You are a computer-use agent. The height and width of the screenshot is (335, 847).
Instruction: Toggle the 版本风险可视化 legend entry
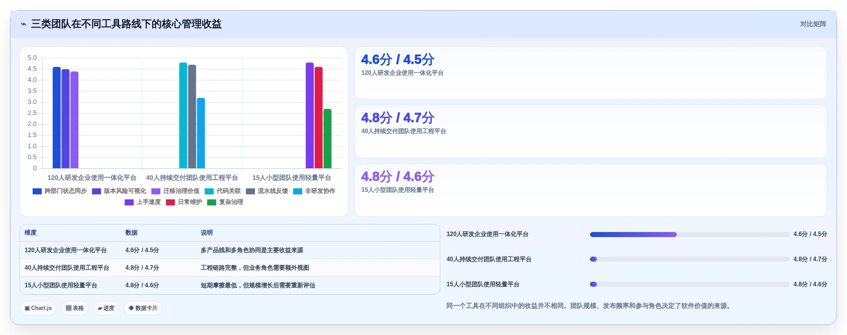click(119, 191)
